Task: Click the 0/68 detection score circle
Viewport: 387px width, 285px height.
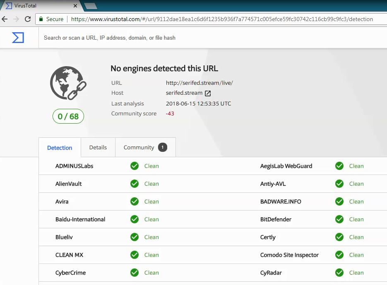Action: pyautogui.click(x=68, y=116)
